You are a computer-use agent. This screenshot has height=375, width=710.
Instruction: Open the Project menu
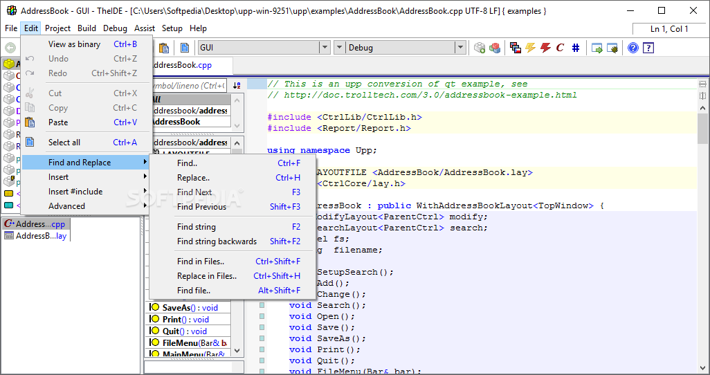click(57, 28)
